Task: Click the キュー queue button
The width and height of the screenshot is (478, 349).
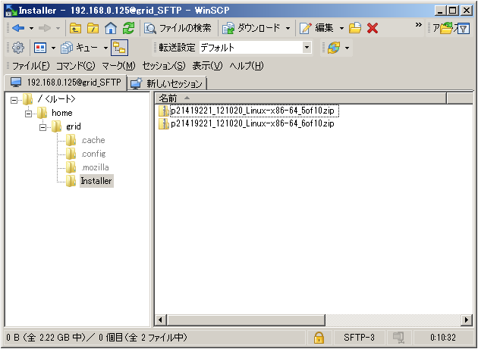Action: pos(79,48)
